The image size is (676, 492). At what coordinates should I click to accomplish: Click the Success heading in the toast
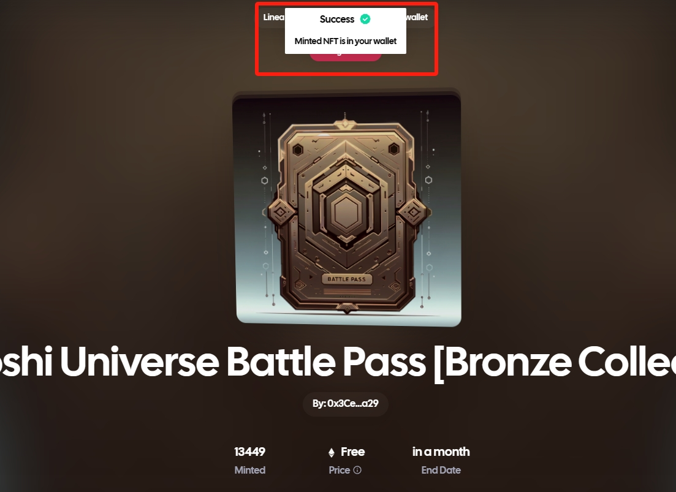pyautogui.click(x=336, y=20)
